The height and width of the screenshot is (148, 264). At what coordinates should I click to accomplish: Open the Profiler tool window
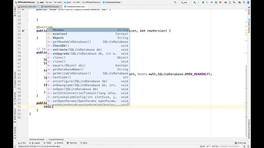coord(59,143)
